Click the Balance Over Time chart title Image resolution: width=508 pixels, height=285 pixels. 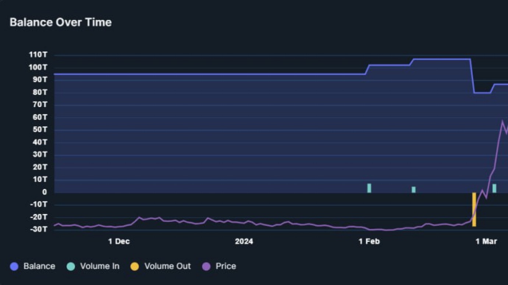[x=61, y=22]
